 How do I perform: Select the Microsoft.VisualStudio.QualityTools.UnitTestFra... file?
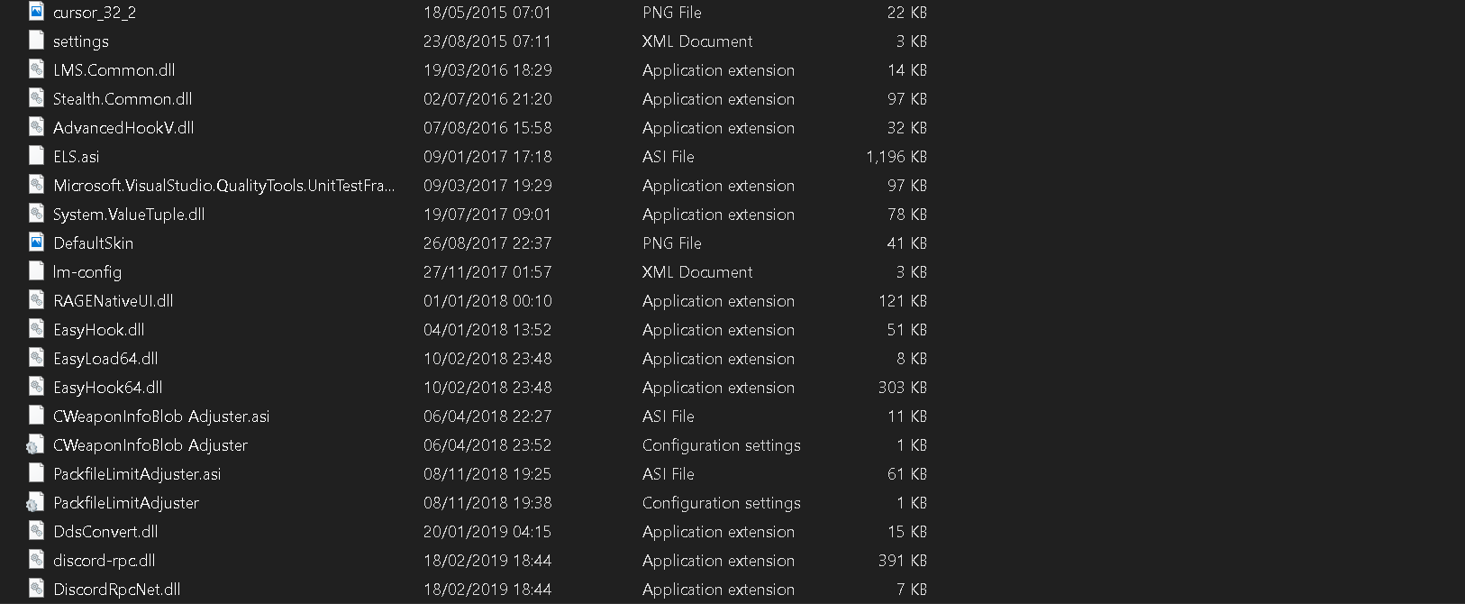pyautogui.click(x=223, y=186)
